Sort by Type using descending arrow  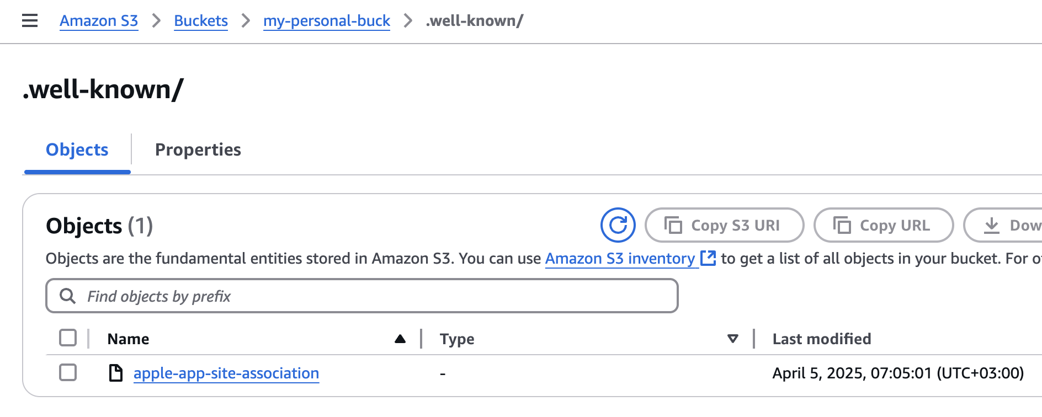click(732, 339)
